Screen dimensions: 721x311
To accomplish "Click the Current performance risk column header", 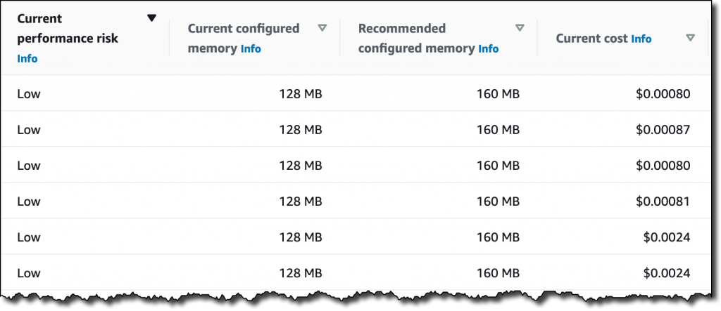I will click(68, 29).
